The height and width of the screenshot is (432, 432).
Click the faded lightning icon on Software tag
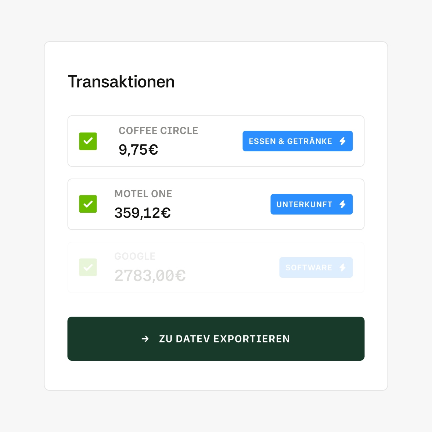click(x=342, y=267)
